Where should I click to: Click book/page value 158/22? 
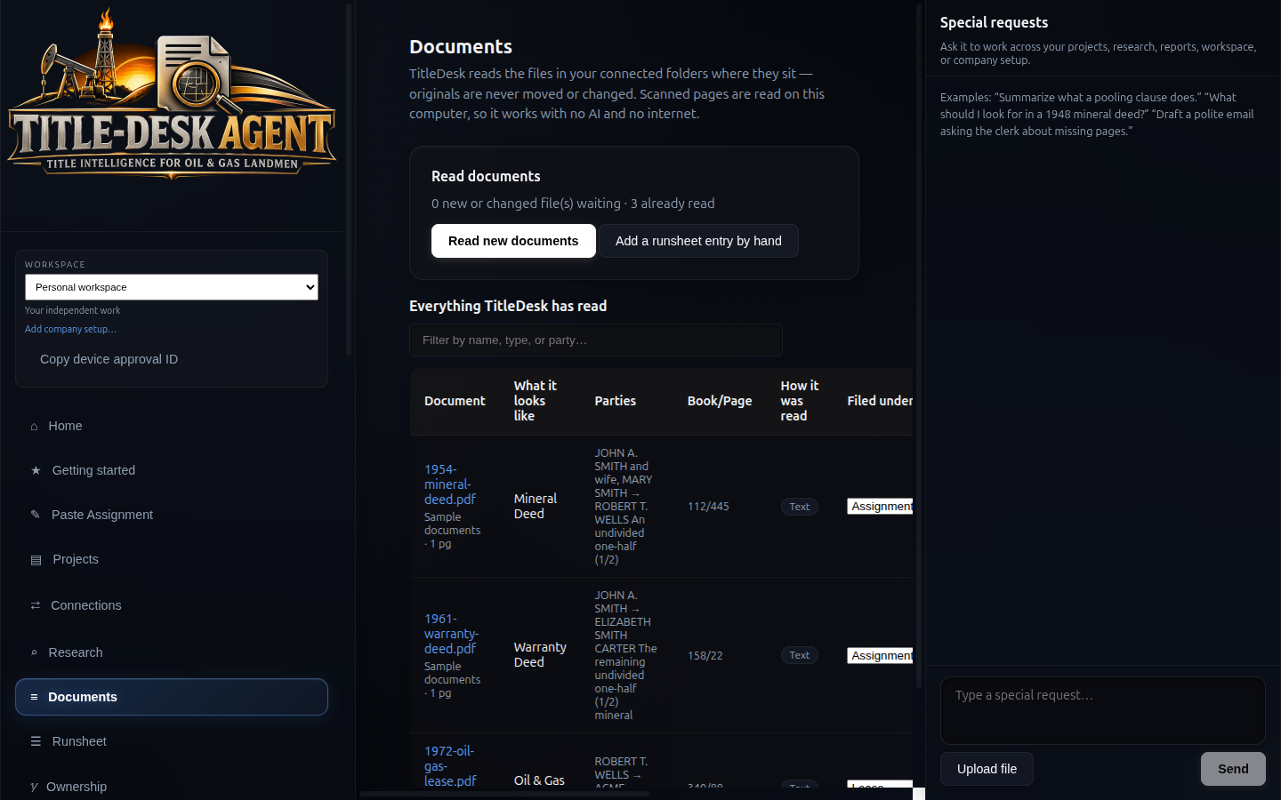[705, 655]
